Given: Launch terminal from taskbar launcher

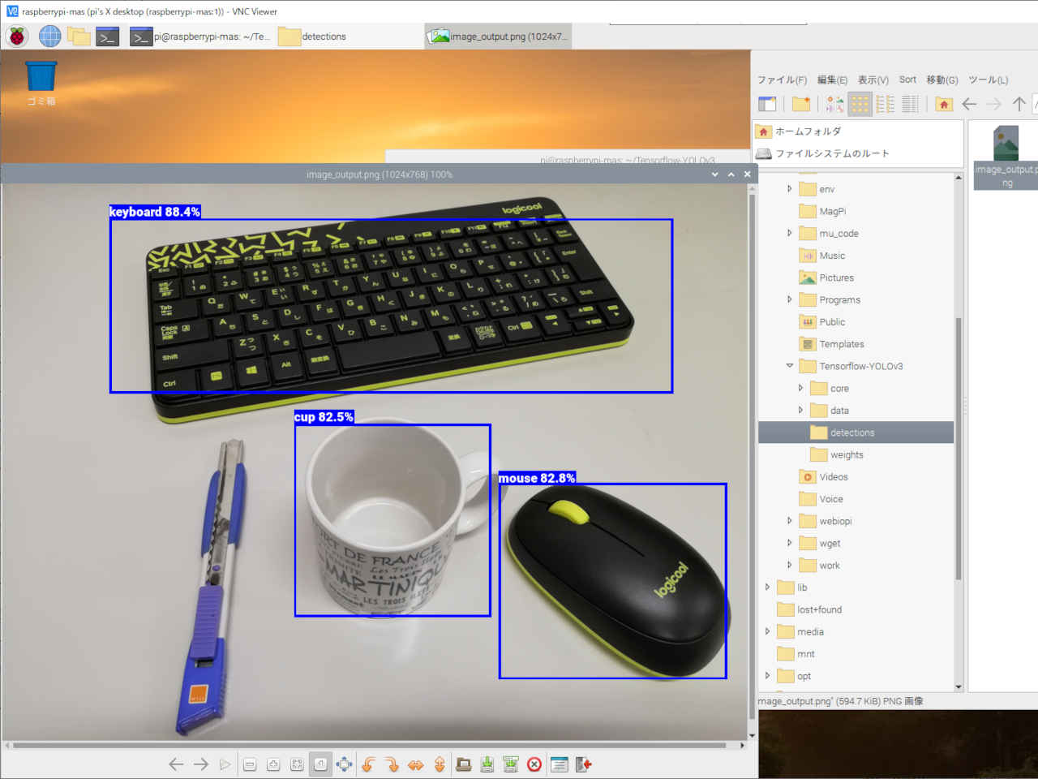Looking at the screenshot, I should tap(107, 37).
